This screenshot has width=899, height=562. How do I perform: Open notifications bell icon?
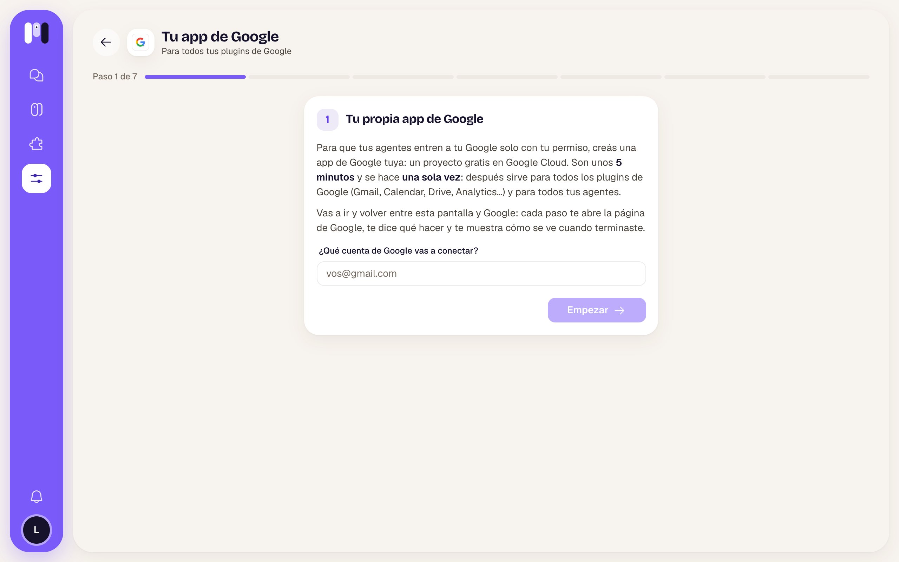point(37,497)
